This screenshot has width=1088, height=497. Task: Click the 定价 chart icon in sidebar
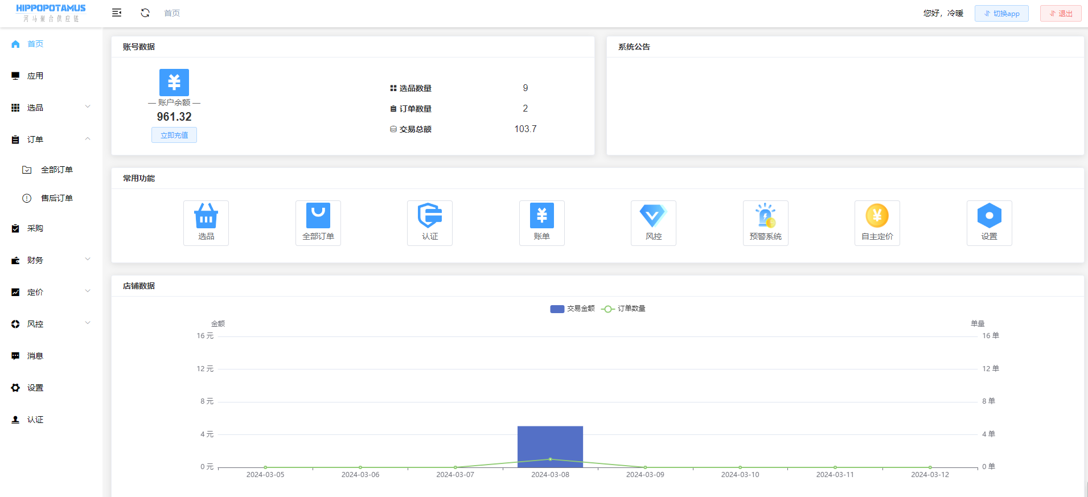point(15,292)
